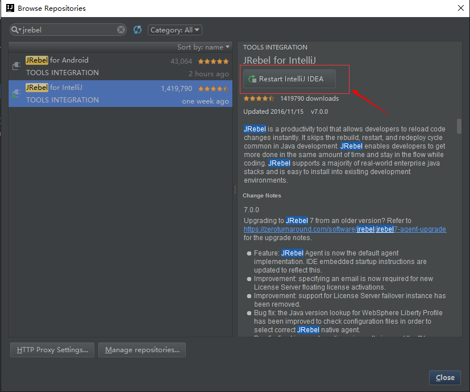This screenshot has height=392, width=470.
Task: Click the search magnifier icon in search field
Action: [x=15, y=30]
